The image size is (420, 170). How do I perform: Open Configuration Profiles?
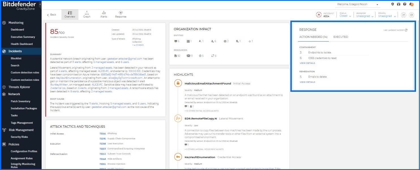(x=24, y=151)
